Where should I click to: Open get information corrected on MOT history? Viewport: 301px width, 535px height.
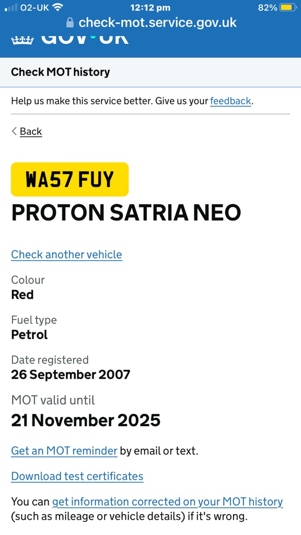pos(167,502)
